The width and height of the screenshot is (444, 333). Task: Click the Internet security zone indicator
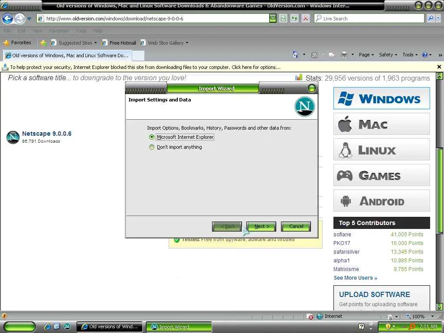(x=330, y=316)
